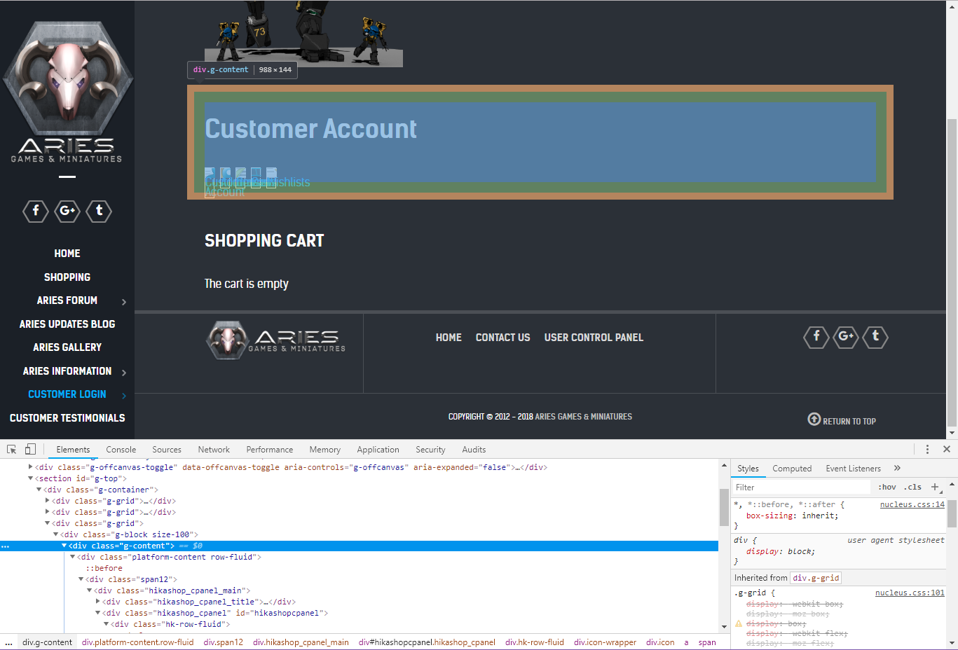The height and width of the screenshot is (650, 958).
Task: Activate the inspect element picker icon
Action: click(11, 450)
